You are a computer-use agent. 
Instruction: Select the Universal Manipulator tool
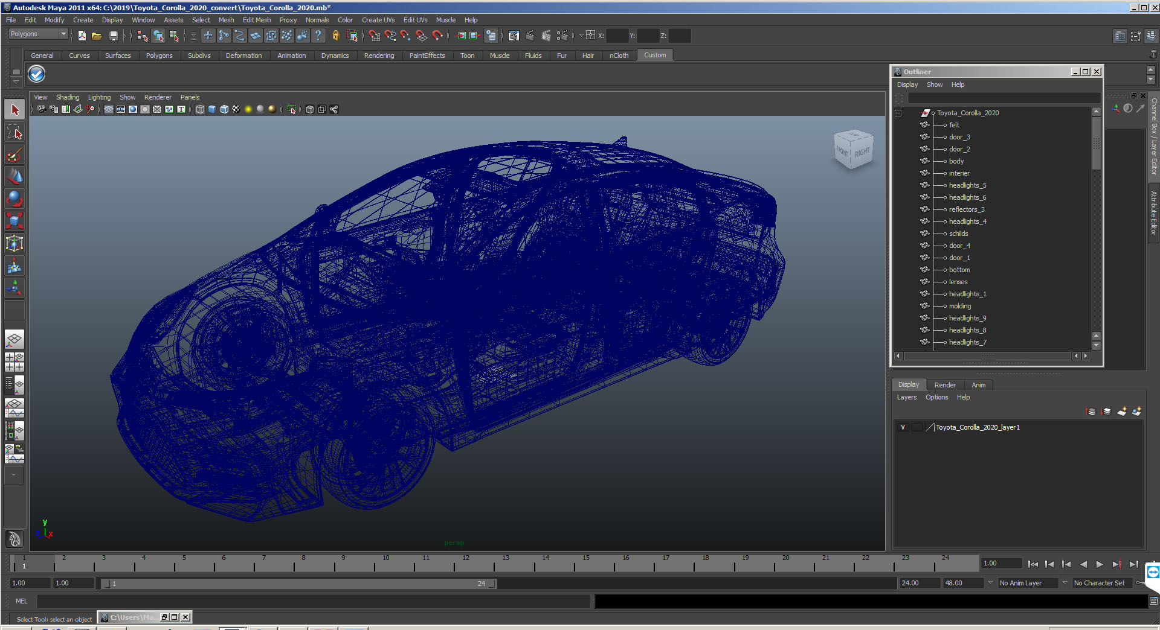tap(14, 243)
